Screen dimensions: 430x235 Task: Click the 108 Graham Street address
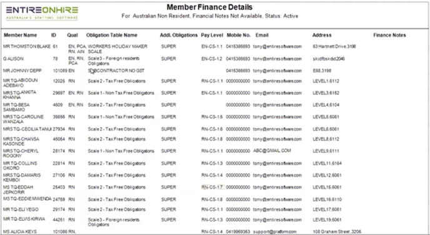click(337, 232)
